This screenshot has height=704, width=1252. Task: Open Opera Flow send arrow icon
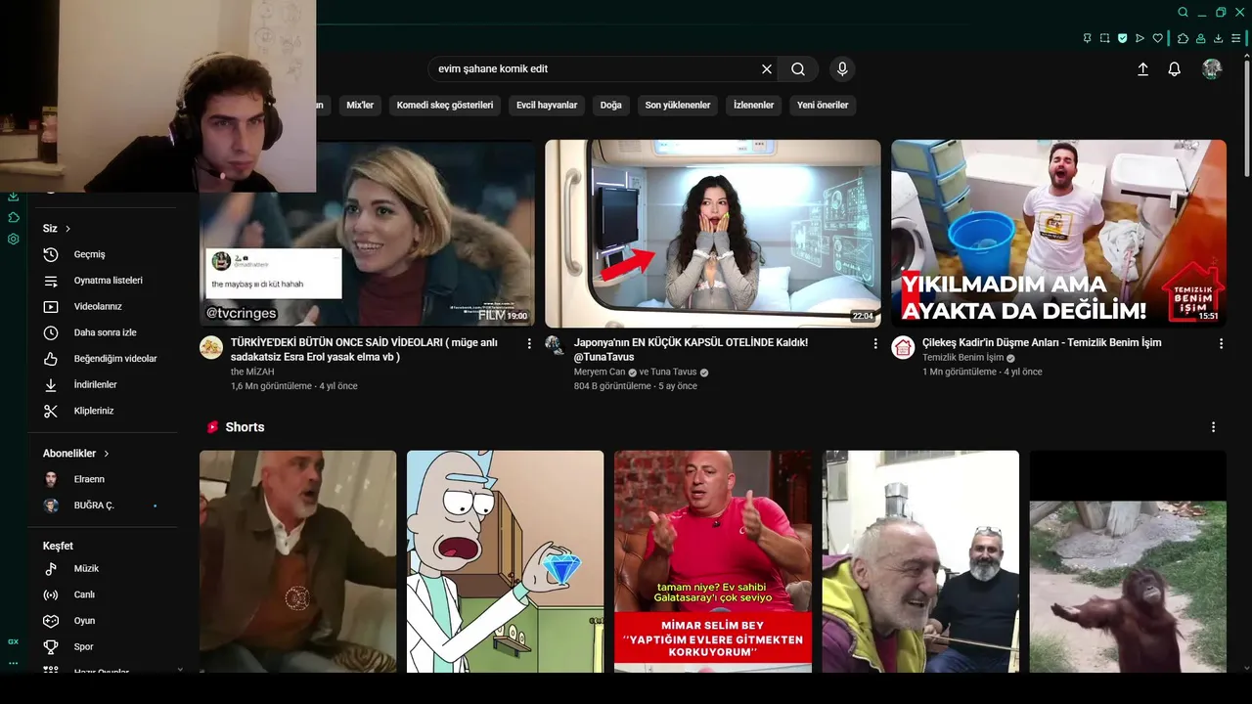coord(1140,38)
